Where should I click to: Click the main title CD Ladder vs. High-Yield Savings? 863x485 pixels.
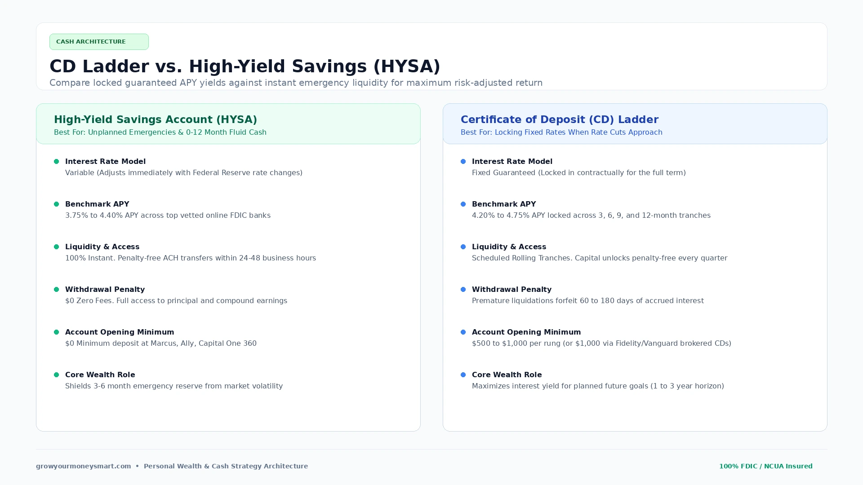[245, 66]
